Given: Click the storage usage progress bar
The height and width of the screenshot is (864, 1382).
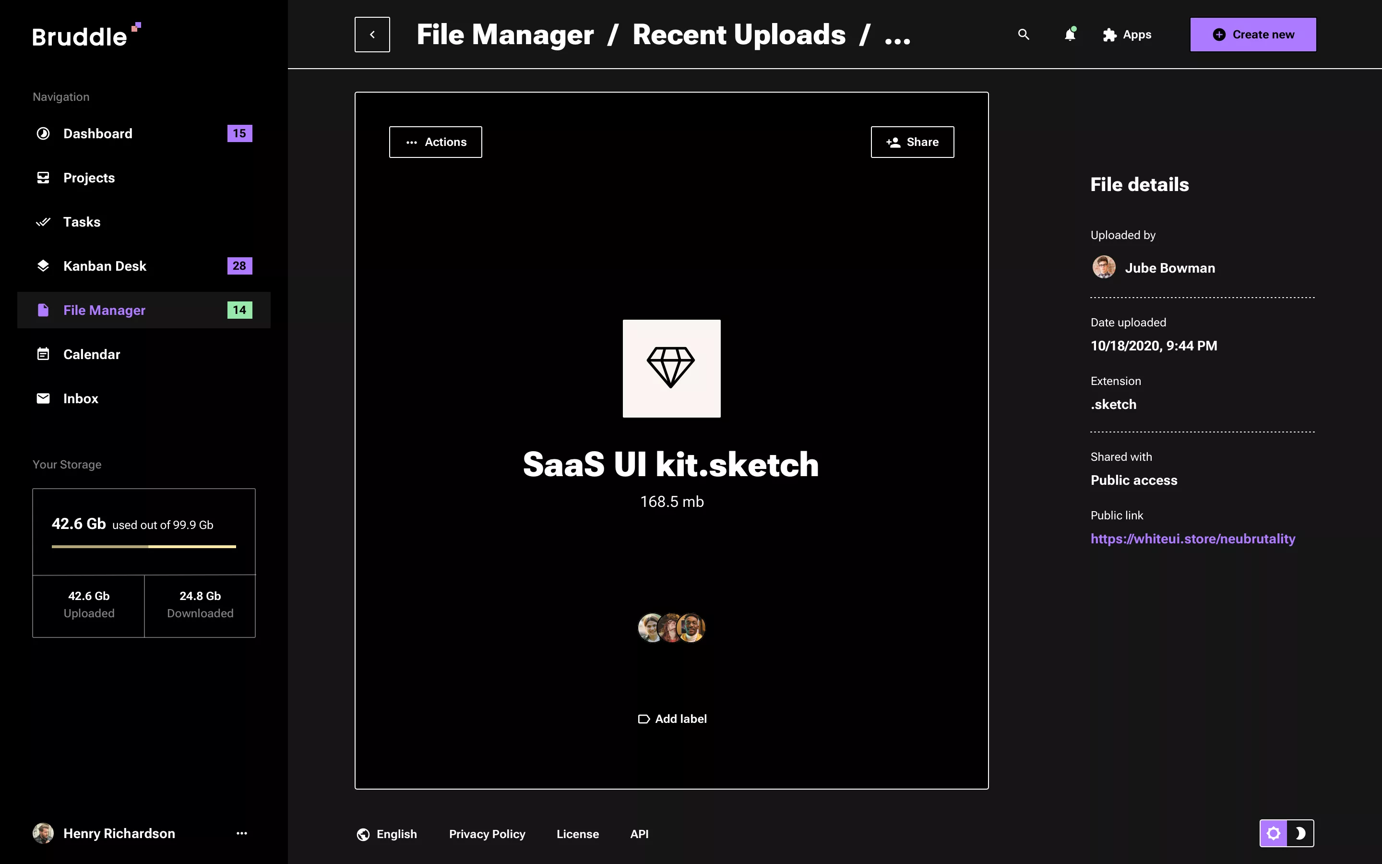Looking at the screenshot, I should pyautogui.click(x=143, y=547).
